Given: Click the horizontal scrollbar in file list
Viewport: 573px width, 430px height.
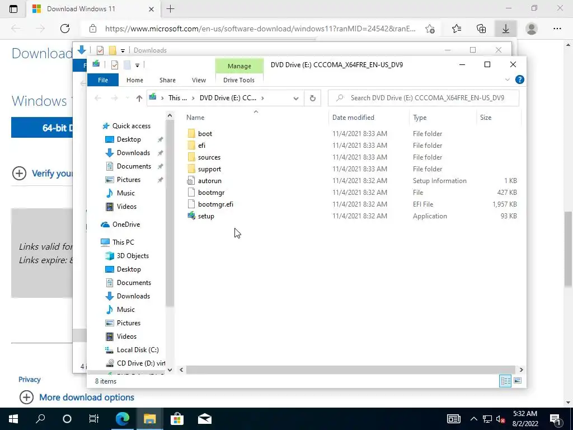Looking at the screenshot, I should pyautogui.click(x=350, y=370).
